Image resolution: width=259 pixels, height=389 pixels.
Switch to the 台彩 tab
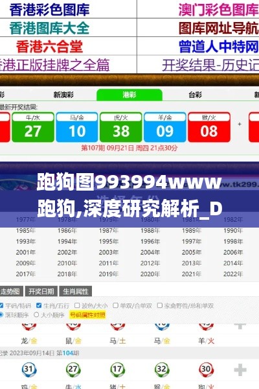195,95
